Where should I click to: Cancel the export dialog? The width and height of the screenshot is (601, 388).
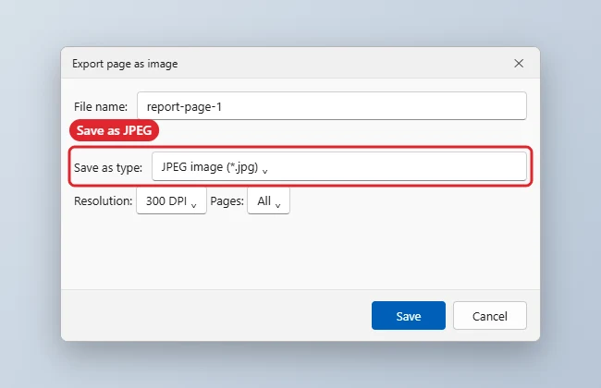(x=490, y=316)
